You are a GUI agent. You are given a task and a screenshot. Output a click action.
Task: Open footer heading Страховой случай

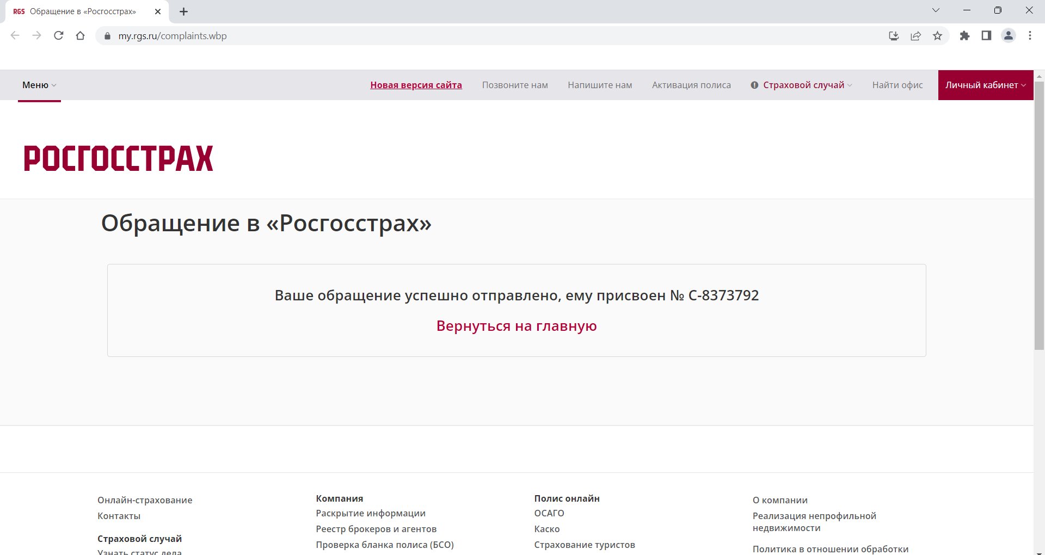139,539
